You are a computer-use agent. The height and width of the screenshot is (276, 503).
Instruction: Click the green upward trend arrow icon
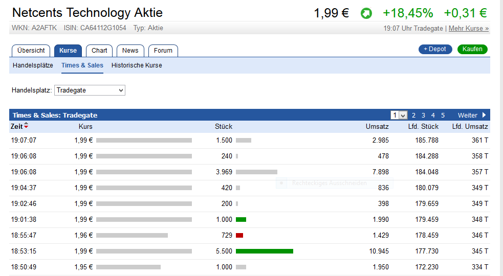click(x=366, y=13)
